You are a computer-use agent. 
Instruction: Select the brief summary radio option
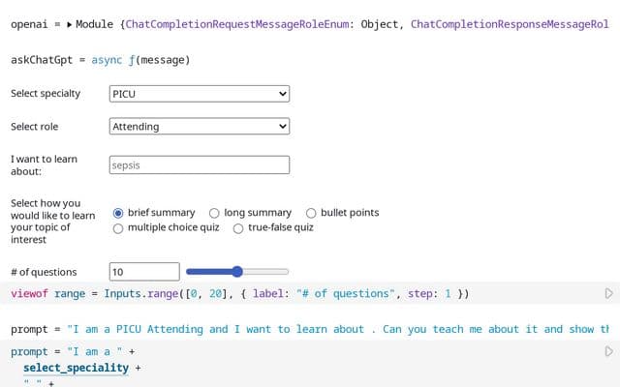pyautogui.click(x=118, y=213)
